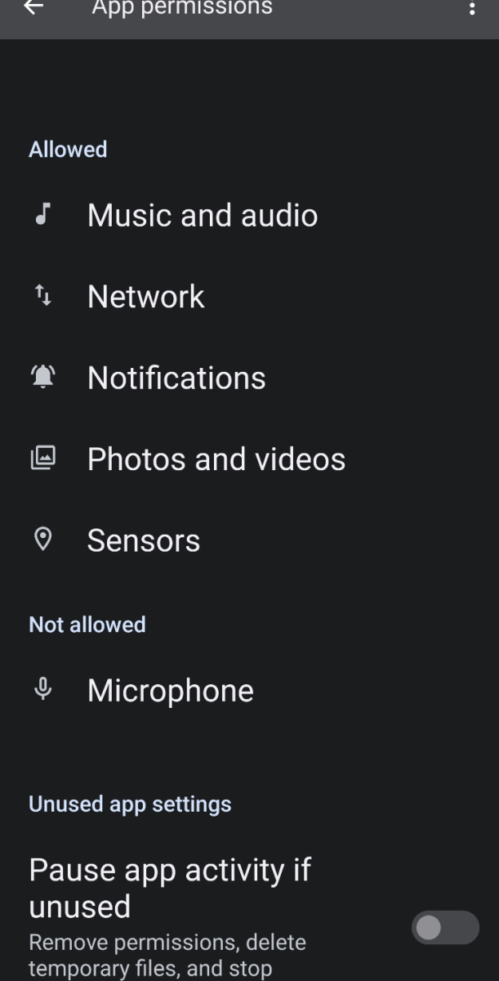Toggle the switch next to Remove permissions text
The height and width of the screenshot is (981, 499).
click(x=445, y=928)
